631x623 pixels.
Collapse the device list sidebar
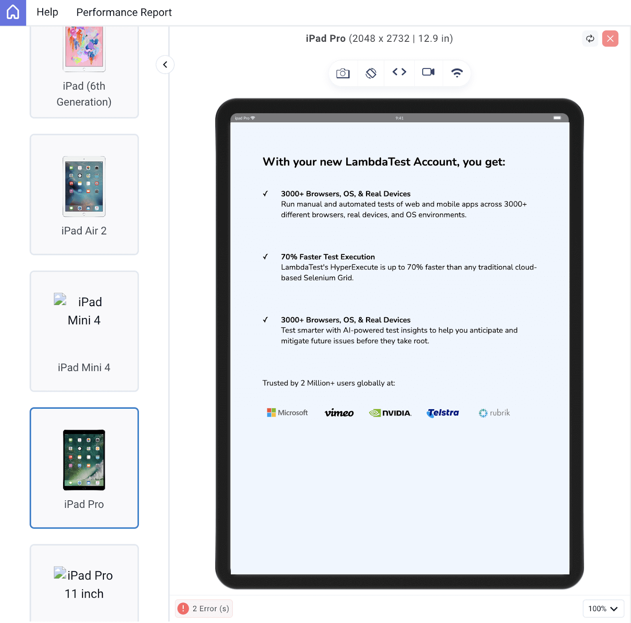[x=165, y=65]
